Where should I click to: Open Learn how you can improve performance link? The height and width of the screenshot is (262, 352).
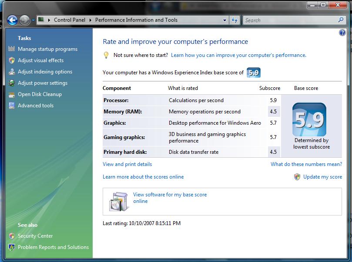pyautogui.click(x=238, y=55)
